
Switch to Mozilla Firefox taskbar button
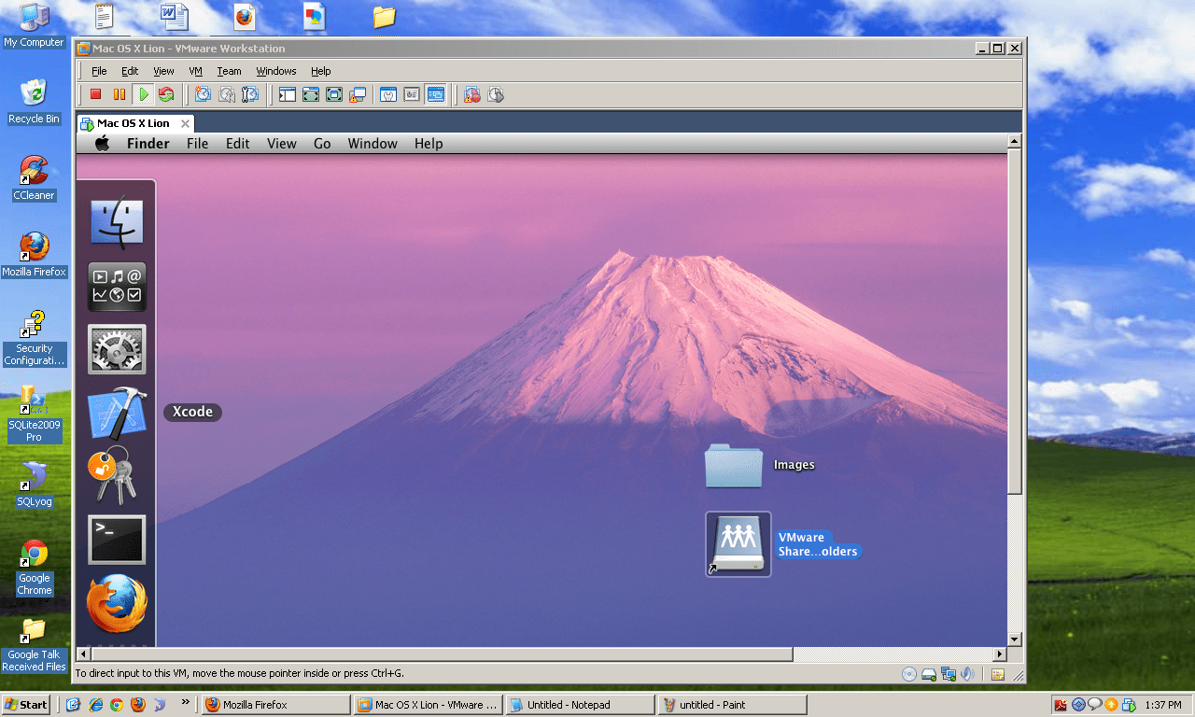click(275, 705)
